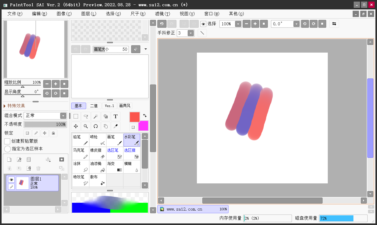This screenshot has width=377, height=225.
Task: Toggle lock painting pencil icon
Action: pyautogui.click(x=36, y=133)
